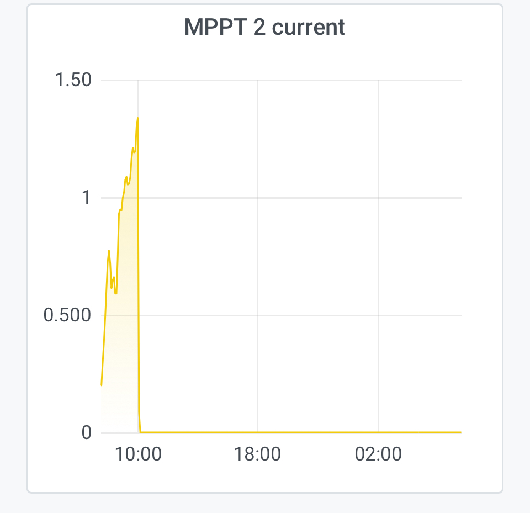Click the flat zero line at 02:00
The image size is (530, 513).
(378, 432)
